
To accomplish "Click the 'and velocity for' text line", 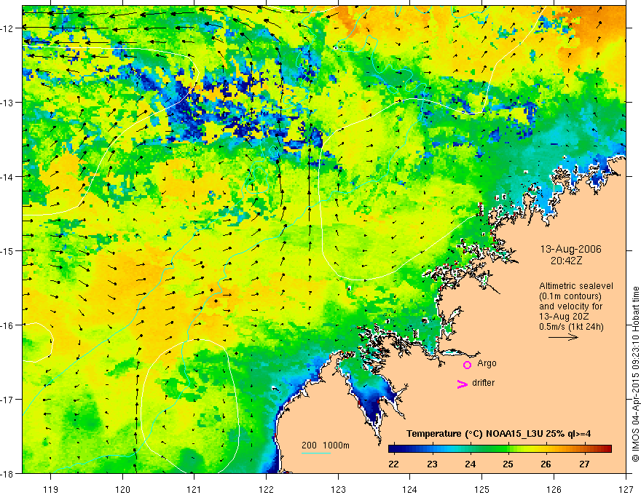I will point(570,306).
